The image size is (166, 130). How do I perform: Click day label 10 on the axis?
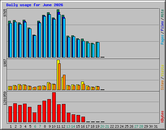(53, 126)
